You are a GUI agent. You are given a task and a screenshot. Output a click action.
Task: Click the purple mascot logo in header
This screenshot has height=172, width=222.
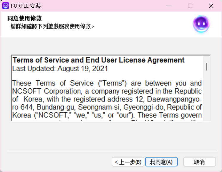click(x=201, y=24)
